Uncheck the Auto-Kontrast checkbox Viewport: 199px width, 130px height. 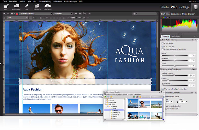click(x=162, y=47)
